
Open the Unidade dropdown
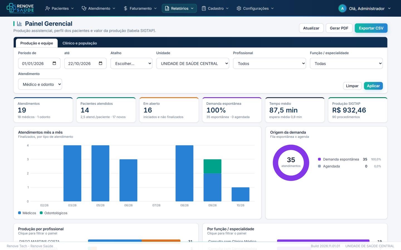tap(193, 63)
